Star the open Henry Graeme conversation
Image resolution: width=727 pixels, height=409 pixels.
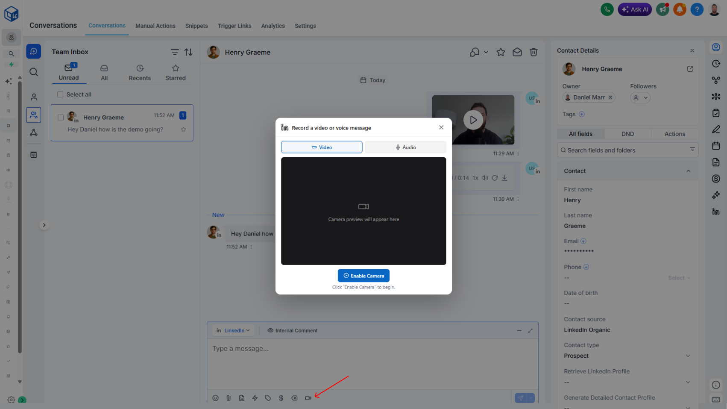(501, 52)
